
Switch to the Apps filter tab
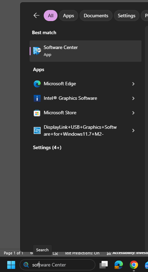tap(68, 16)
